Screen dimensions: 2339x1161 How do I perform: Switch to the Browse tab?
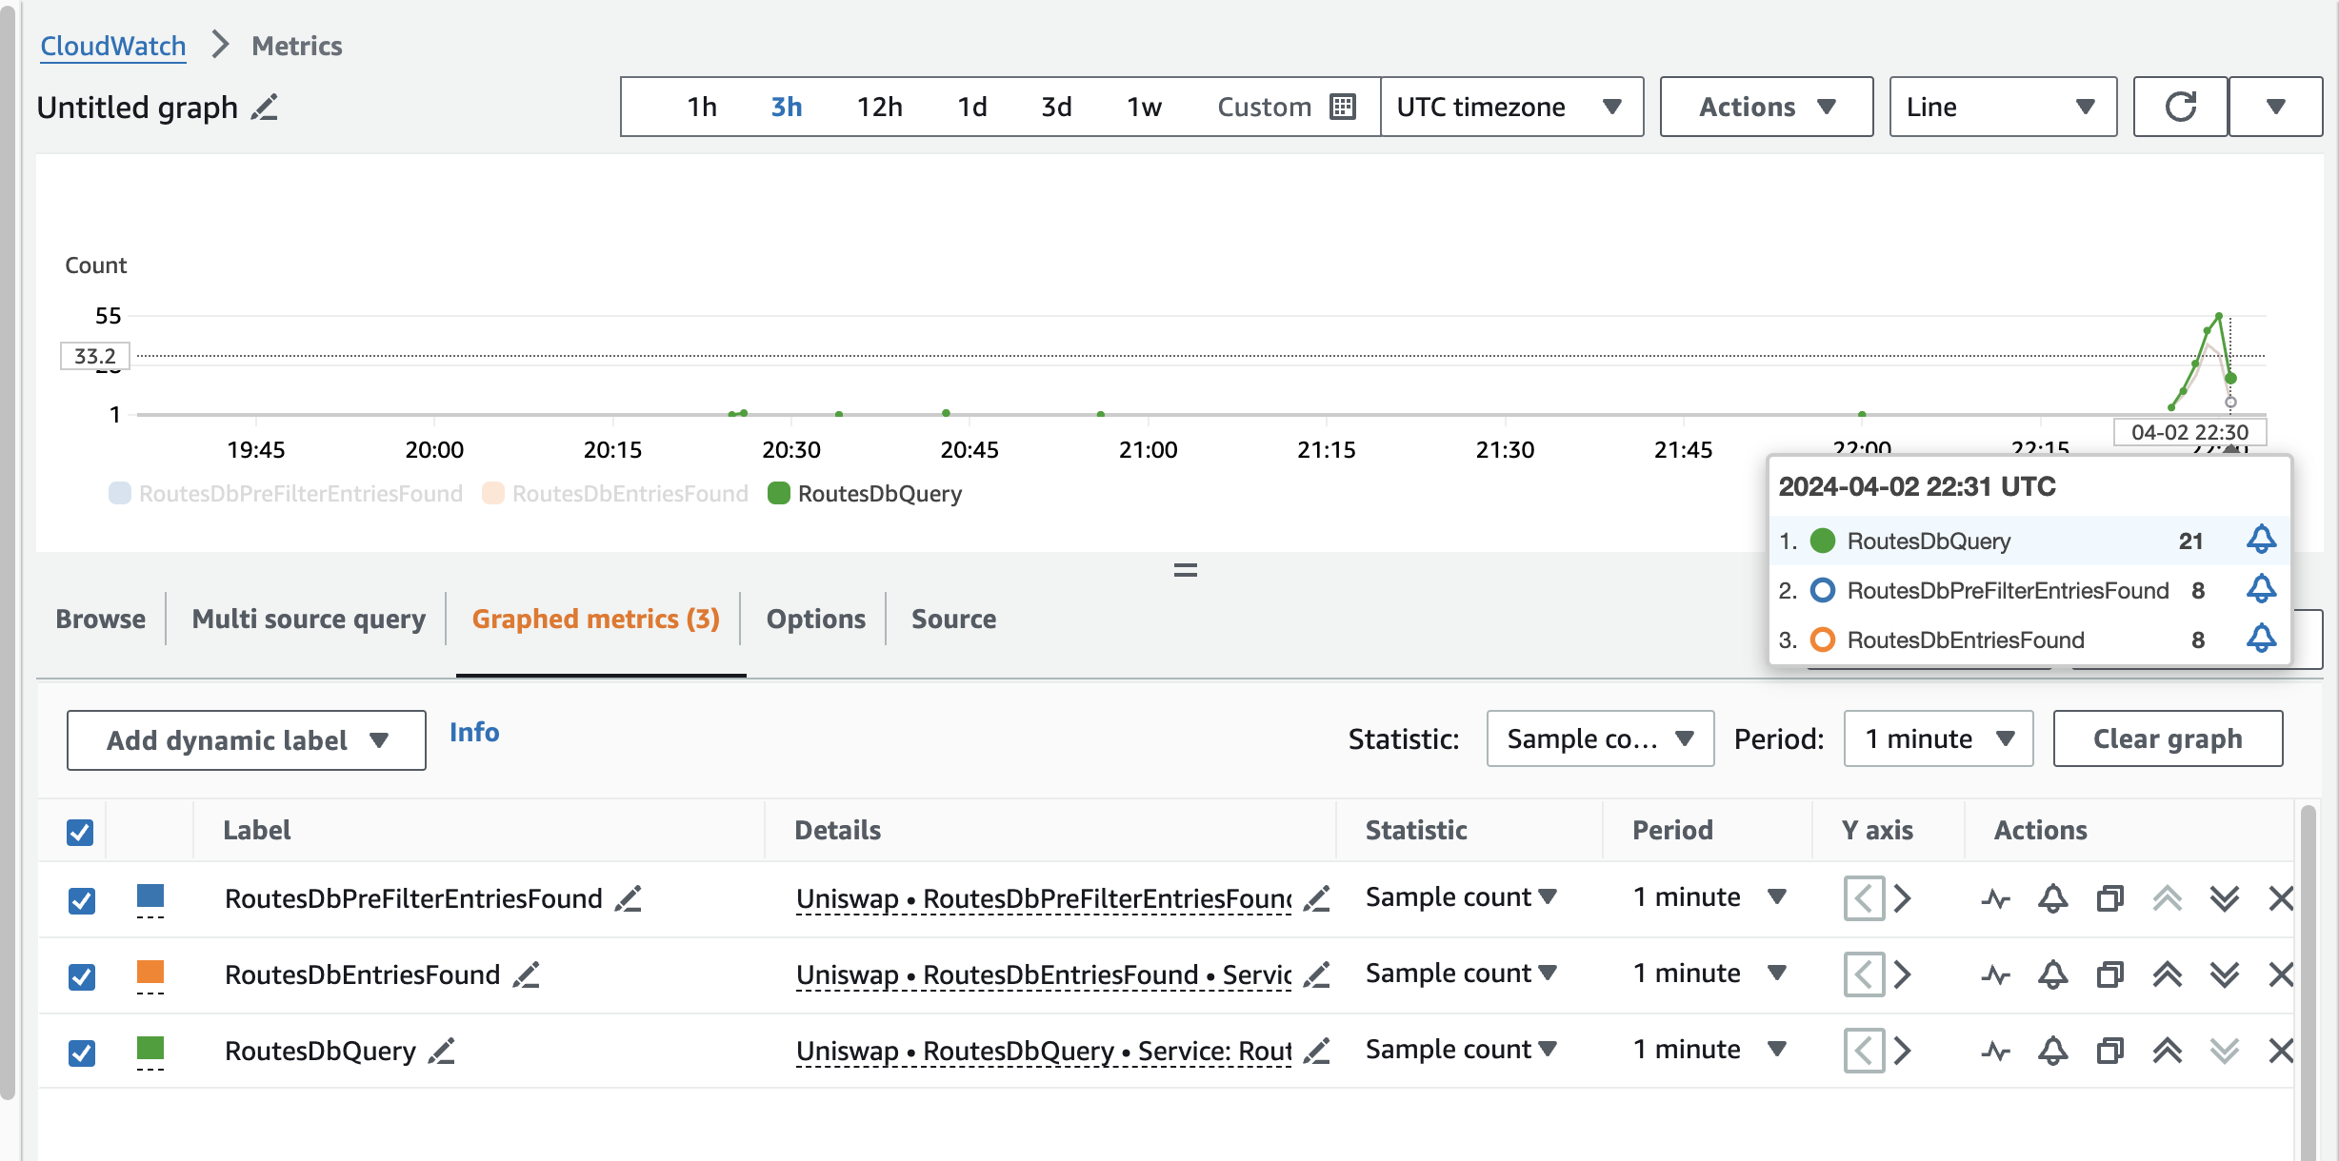[x=100, y=619]
